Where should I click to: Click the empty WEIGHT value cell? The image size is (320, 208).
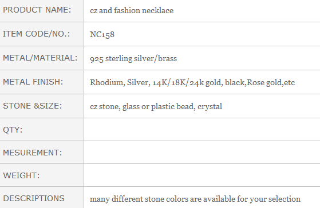click(x=202, y=175)
